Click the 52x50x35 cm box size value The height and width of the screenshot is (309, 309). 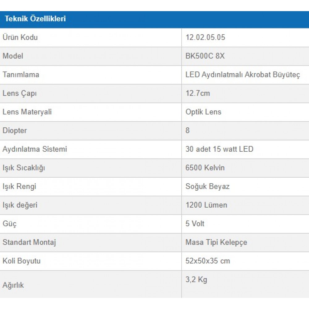[x=208, y=261]
